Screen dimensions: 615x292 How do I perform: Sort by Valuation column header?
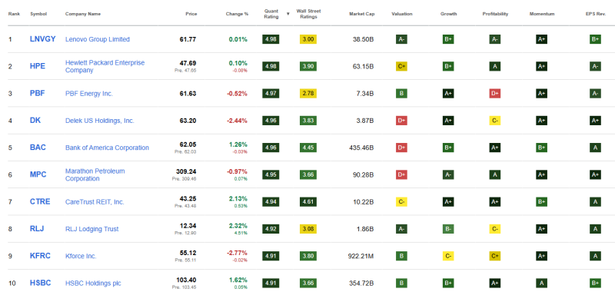pos(401,14)
